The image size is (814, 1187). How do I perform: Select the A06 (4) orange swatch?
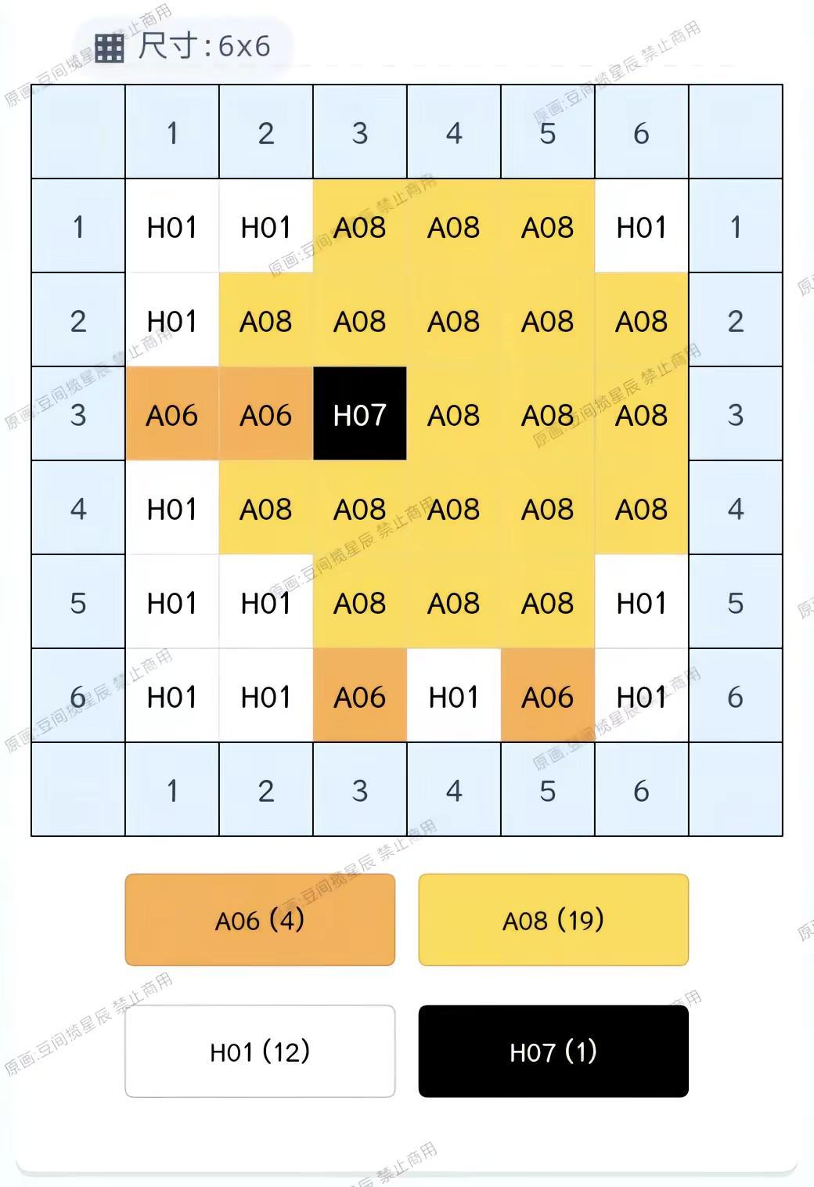click(x=260, y=920)
